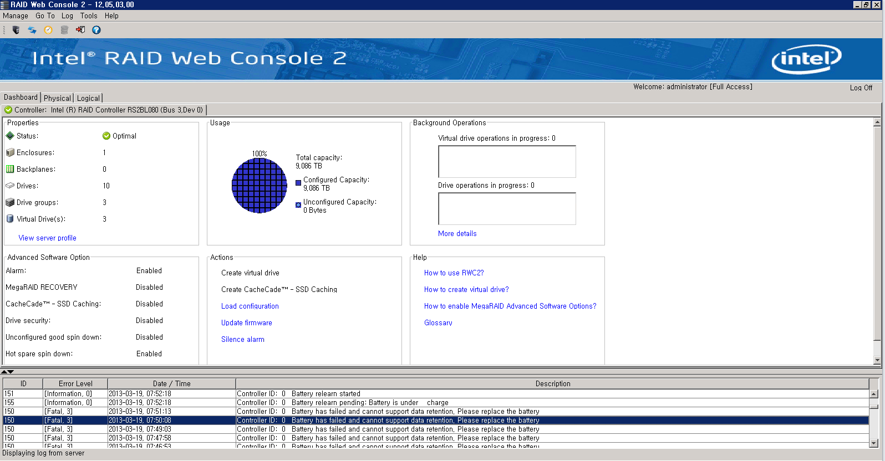The width and height of the screenshot is (885, 461).
Task: Click the Description column header
Action: coord(552,383)
